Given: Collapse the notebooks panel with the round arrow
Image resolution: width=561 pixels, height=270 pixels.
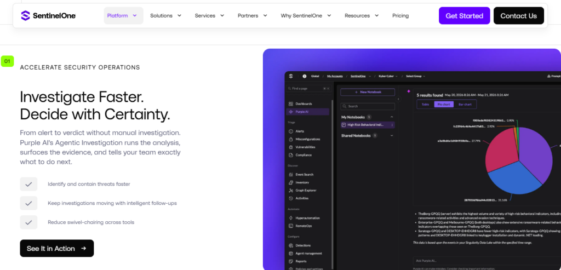Looking at the screenshot, I should [x=399, y=99].
